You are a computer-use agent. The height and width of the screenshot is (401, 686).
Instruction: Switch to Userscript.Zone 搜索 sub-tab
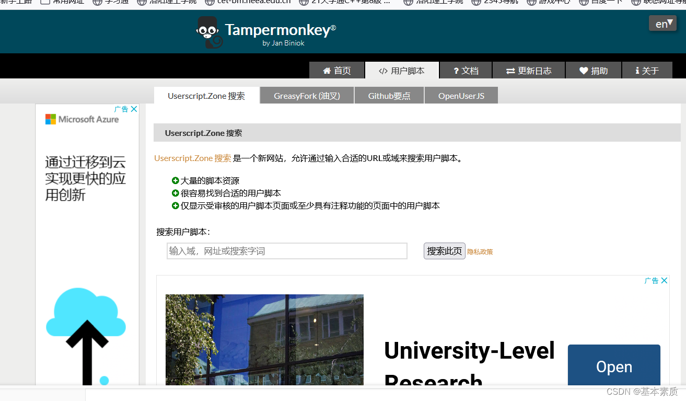pyautogui.click(x=206, y=96)
